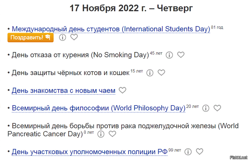The width and height of the screenshot is (249, 161).
Task: Click heart icon beside No Smoking Day
Action: (181, 55)
